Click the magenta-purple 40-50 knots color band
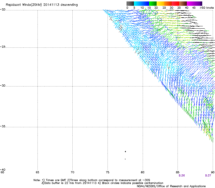The image size is (215, 188). [194, 3]
